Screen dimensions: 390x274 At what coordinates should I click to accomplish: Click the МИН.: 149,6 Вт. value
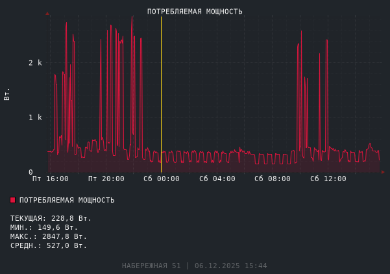click(44, 227)
